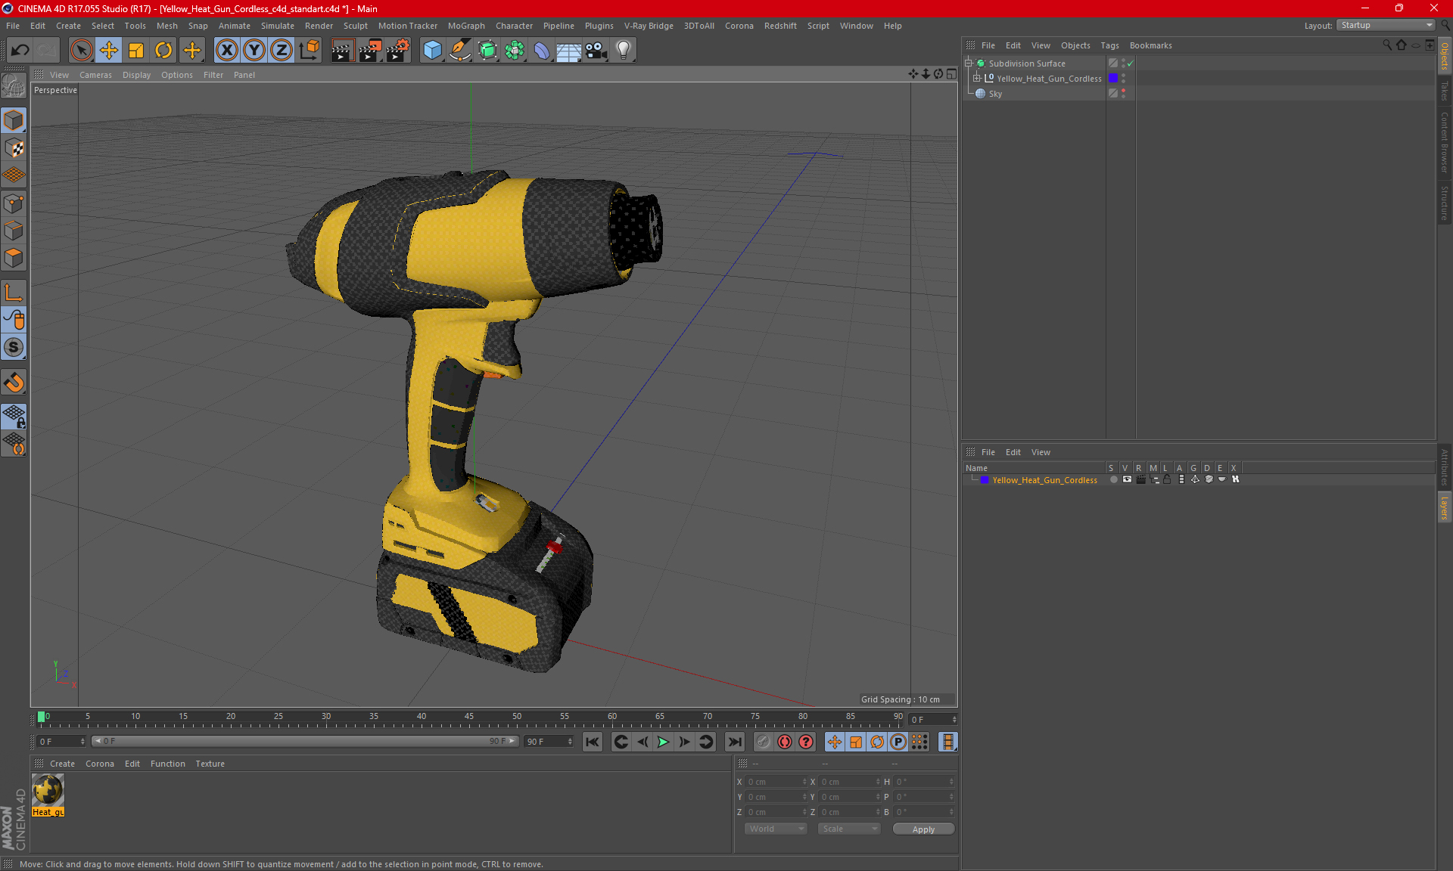Image resolution: width=1453 pixels, height=871 pixels.
Task: Switch to Polygons mode
Action: point(14,258)
